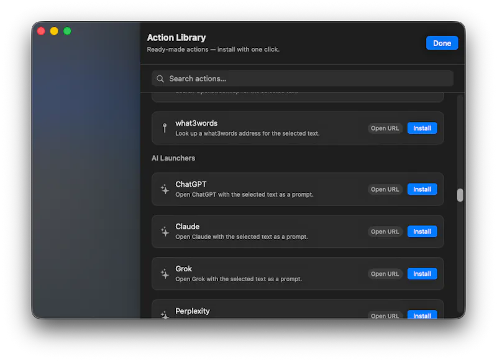Click the green zoom window button
The width and height of the screenshot is (497, 361).
pos(67,30)
